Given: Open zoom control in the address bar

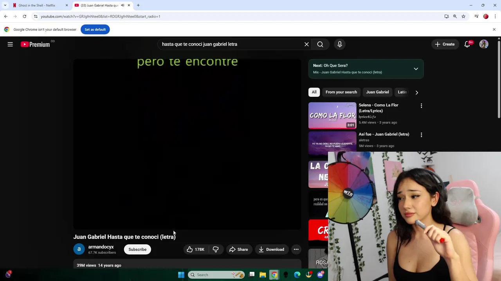Looking at the screenshot, I should tap(455, 16).
